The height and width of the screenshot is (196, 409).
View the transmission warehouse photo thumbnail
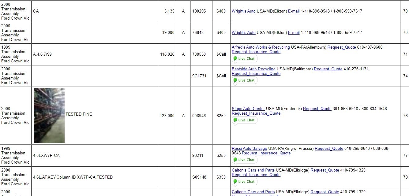(x=49, y=116)
